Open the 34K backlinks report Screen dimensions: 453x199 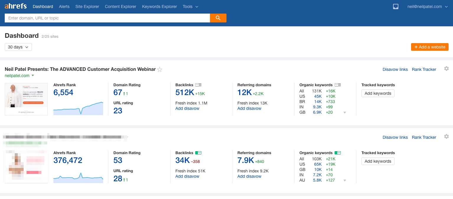coord(182,160)
